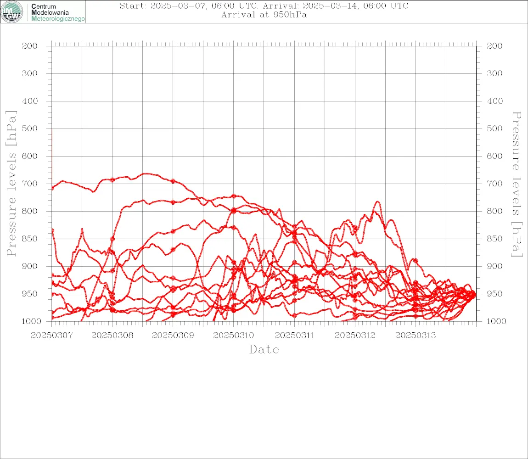Click the 20250307 date label
528x459 pixels.
51,336
